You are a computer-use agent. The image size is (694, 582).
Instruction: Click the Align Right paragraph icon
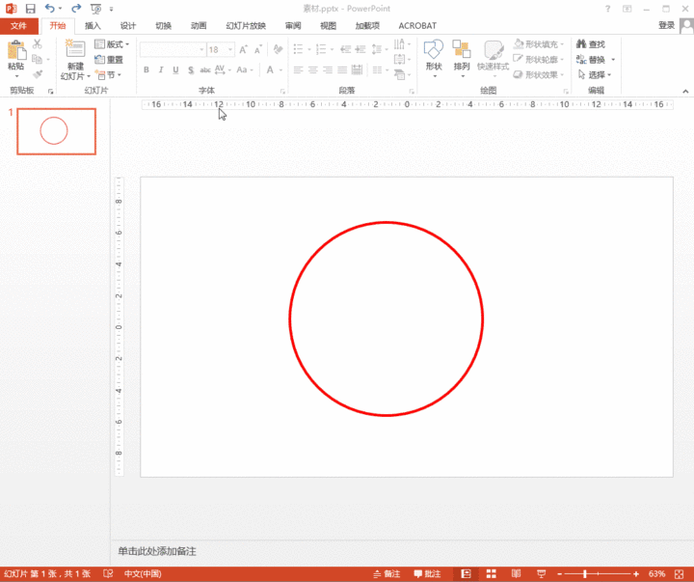[x=328, y=70]
